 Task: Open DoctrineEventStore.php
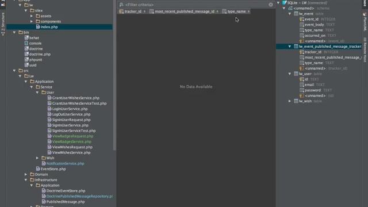(x=66, y=191)
